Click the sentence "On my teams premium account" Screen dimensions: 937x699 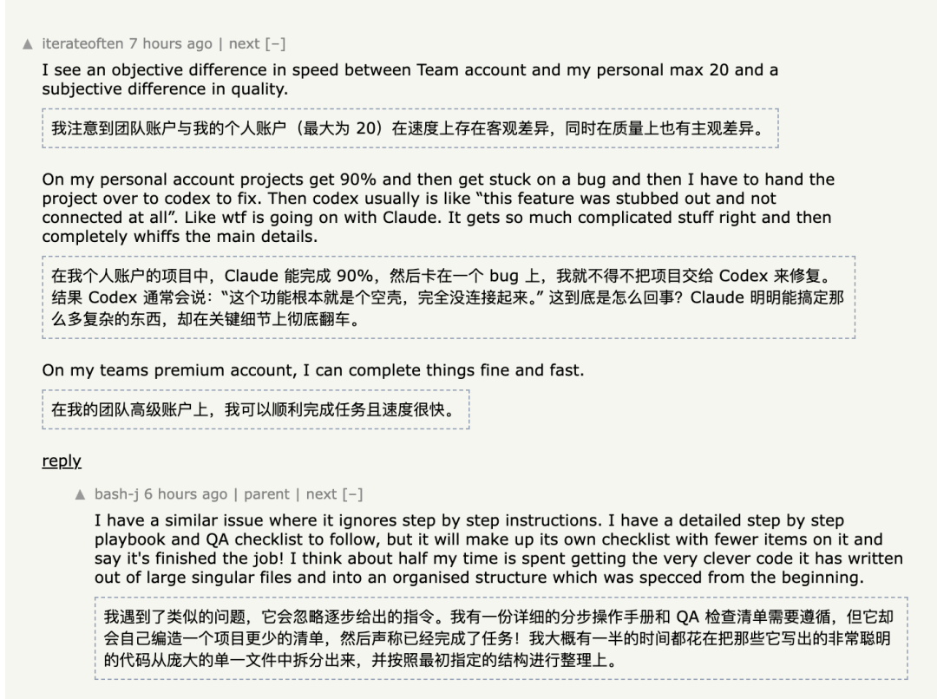point(312,370)
